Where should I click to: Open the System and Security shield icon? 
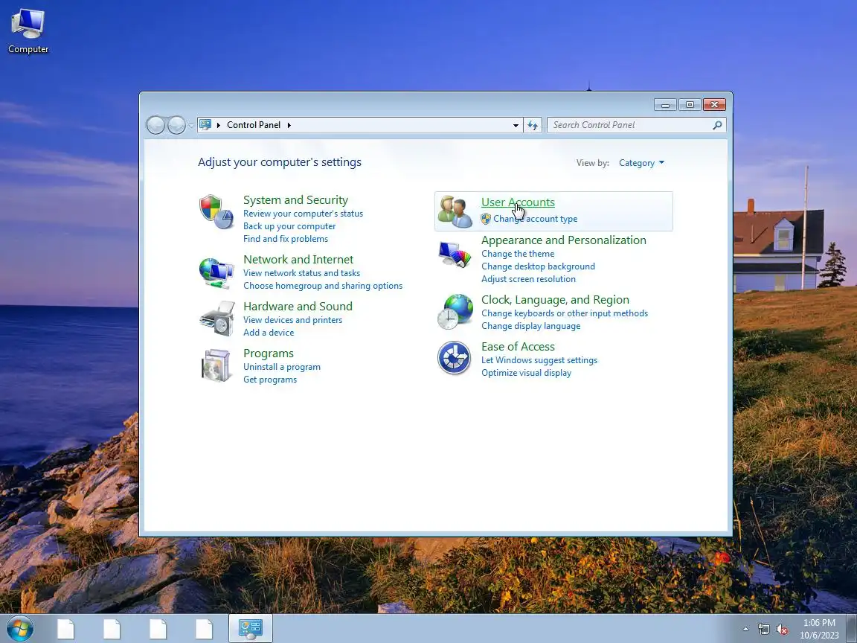(216, 211)
